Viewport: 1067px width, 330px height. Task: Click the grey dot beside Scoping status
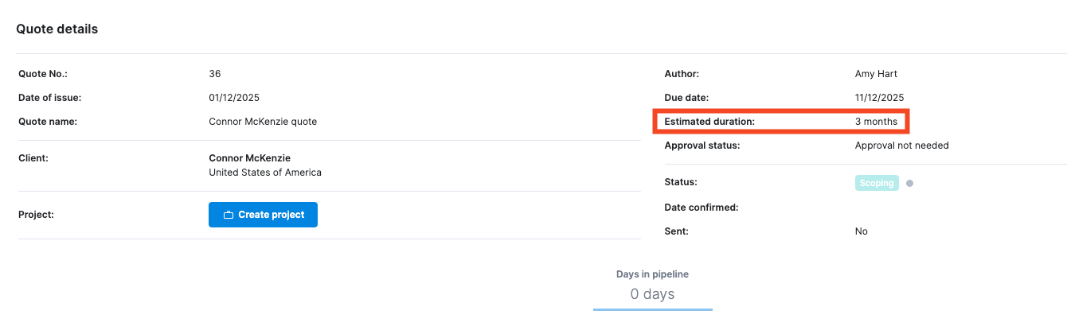point(909,183)
